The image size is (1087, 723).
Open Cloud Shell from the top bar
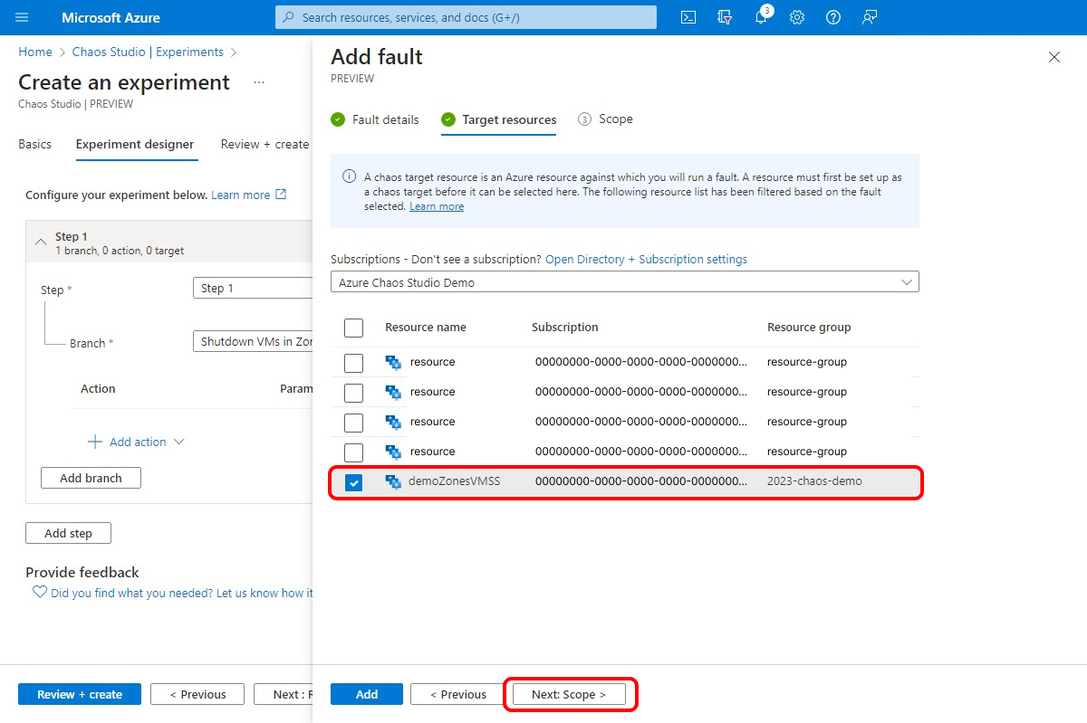(x=688, y=17)
